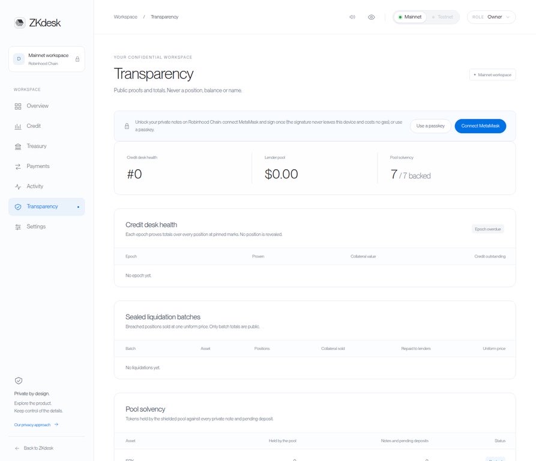Screen dimensions: 536x461
Task: Click the No epoch yet row
Action: tap(315, 276)
